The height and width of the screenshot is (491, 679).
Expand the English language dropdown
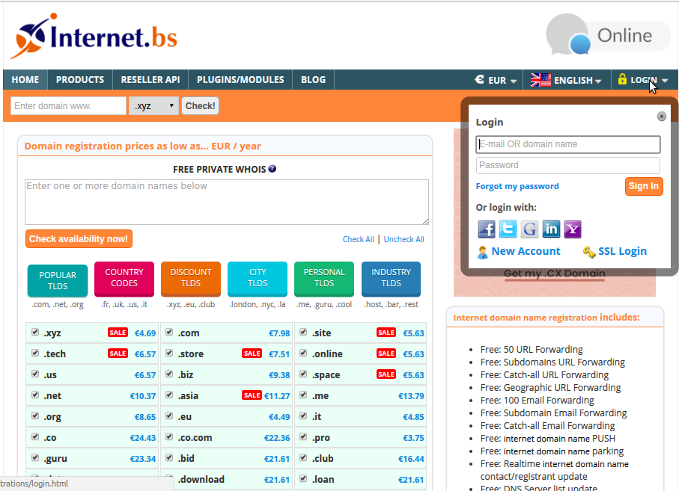tap(566, 80)
